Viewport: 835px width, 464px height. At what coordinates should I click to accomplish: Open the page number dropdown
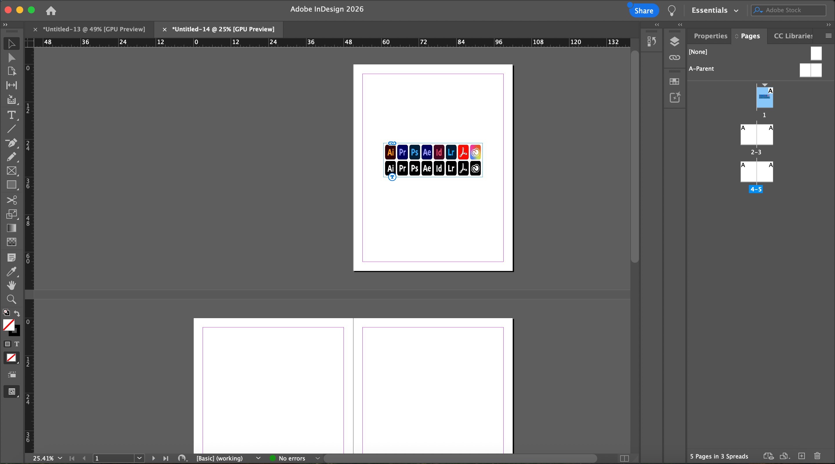point(139,458)
